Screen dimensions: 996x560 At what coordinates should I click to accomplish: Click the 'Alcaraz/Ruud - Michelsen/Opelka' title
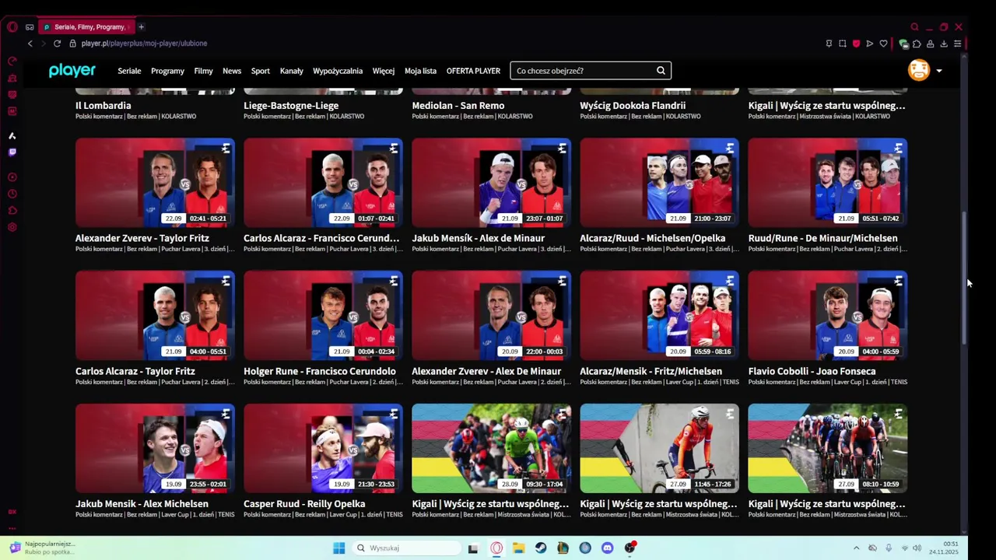pyautogui.click(x=652, y=238)
